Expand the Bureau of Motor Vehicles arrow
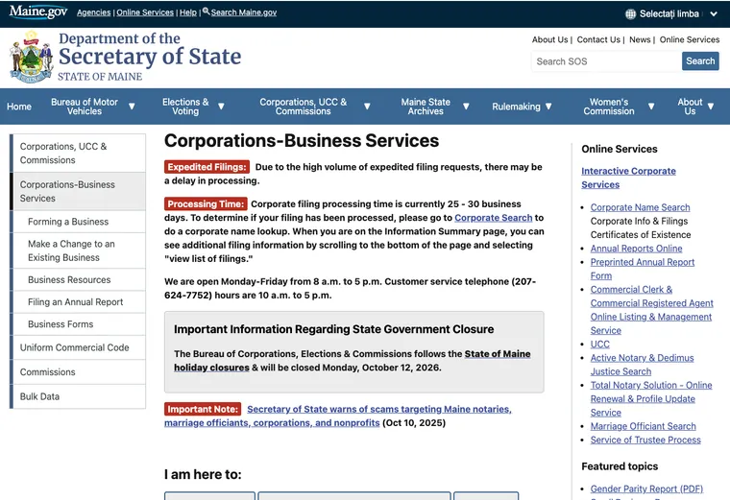This screenshot has height=500, width=730. coord(132,107)
